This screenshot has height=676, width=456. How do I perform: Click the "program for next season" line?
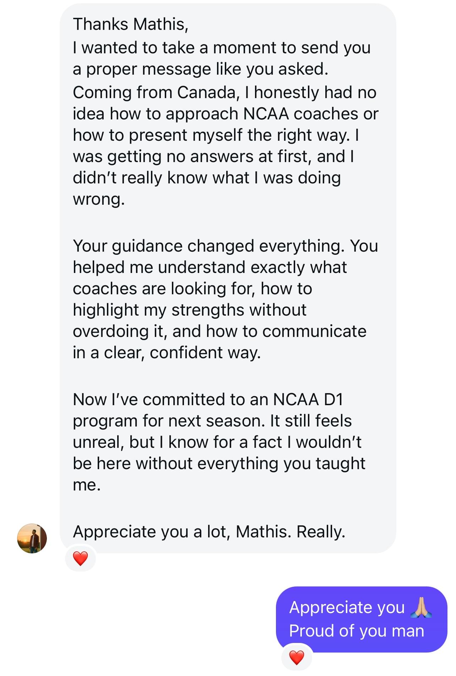[212, 420]
